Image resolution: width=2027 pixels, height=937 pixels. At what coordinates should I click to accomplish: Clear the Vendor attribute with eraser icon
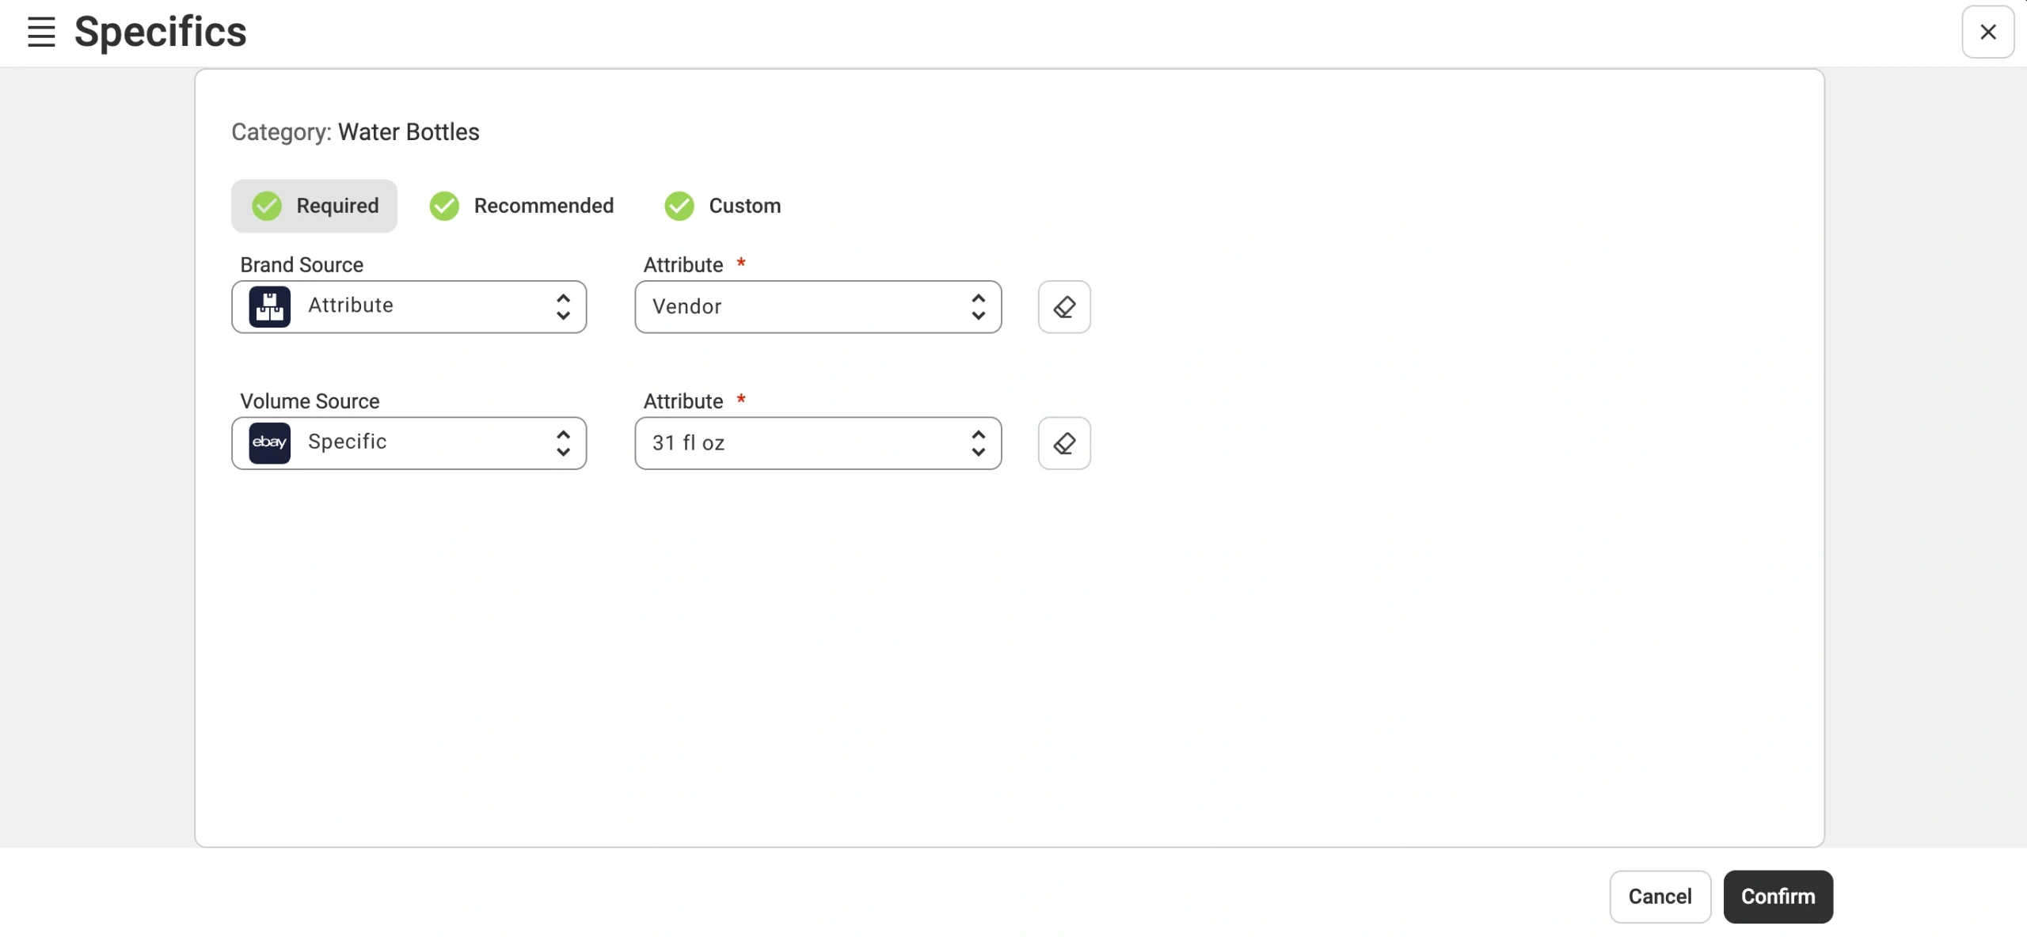(x=1063, y=307)
